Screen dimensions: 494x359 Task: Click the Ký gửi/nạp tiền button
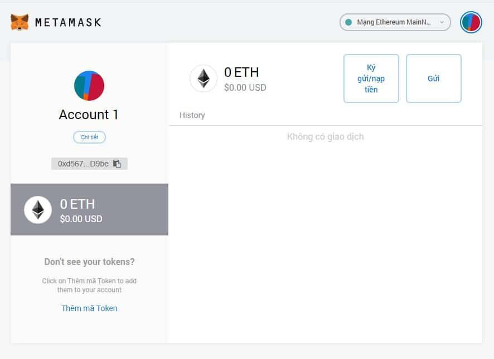tap(371, 78)
